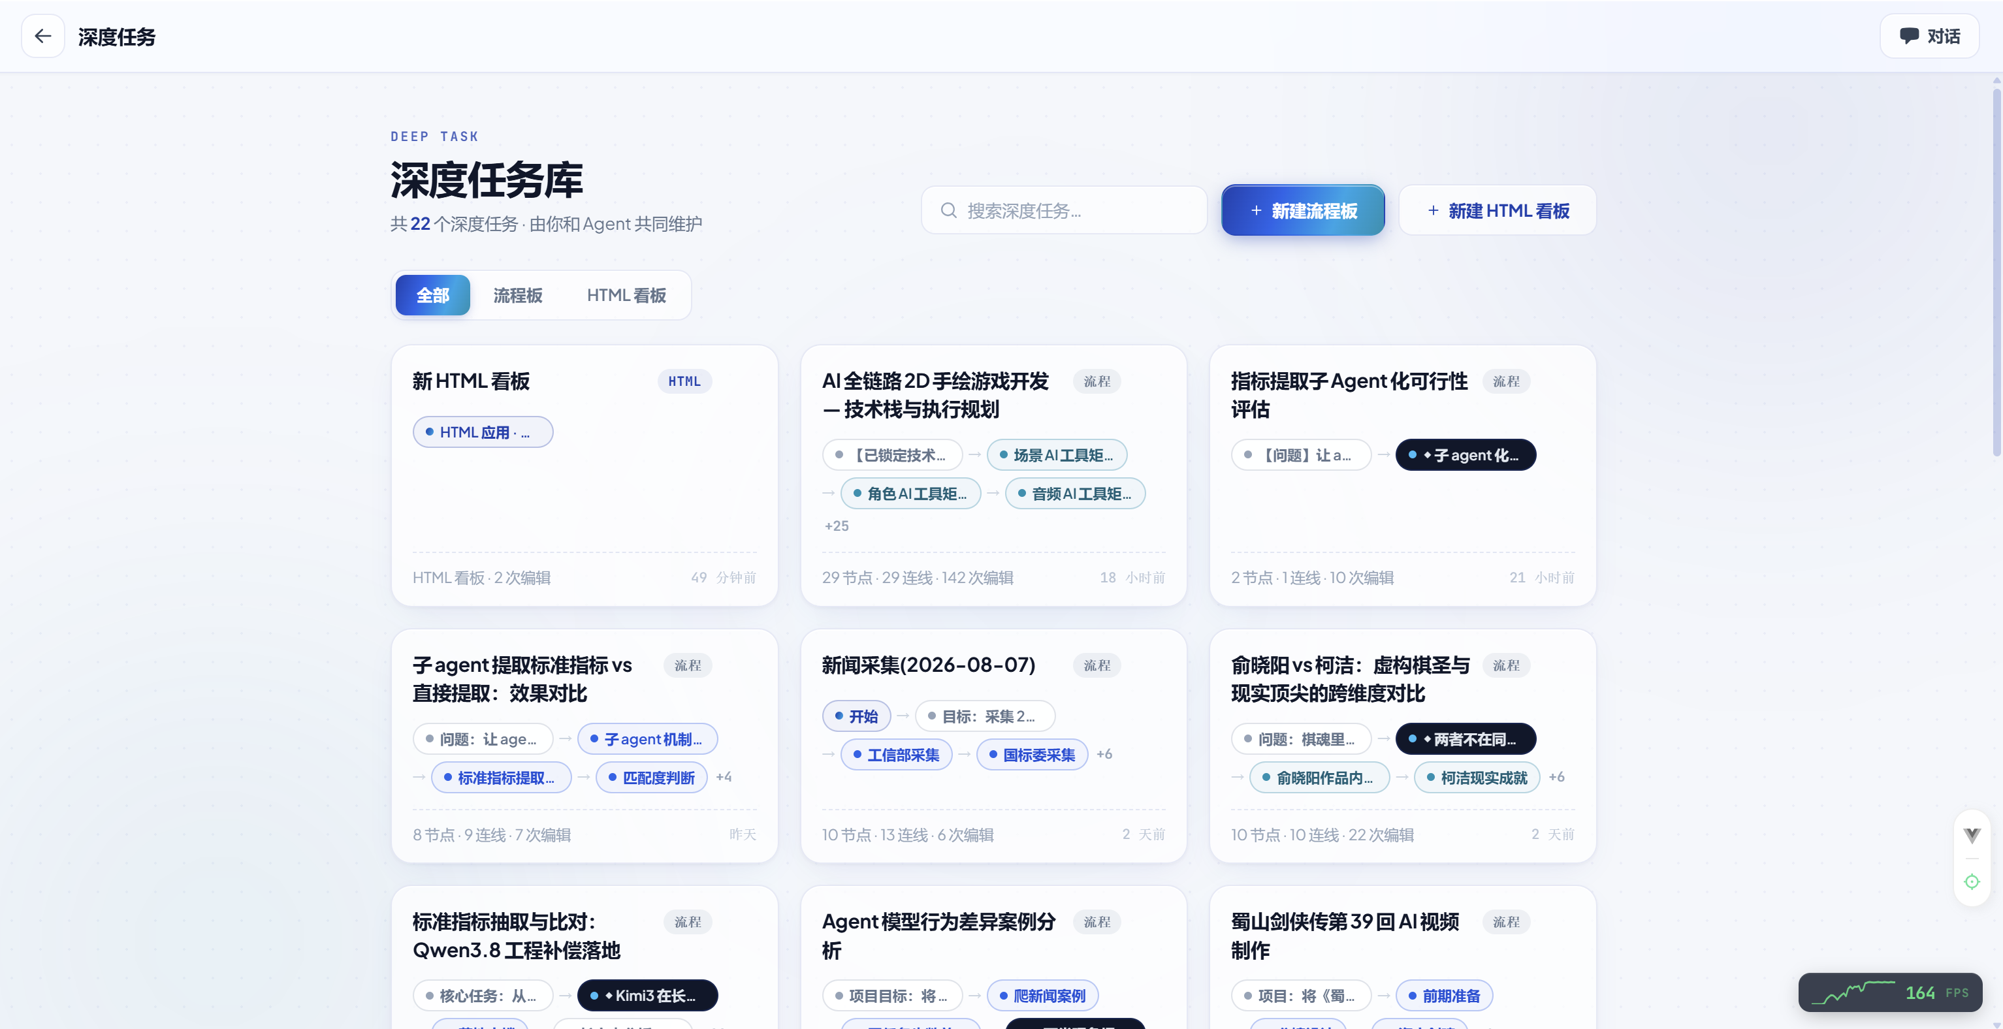Open Agent模型行为差异案例分析 card title
Screen dimensions: 2003x1029
click(x=938, y=936)
